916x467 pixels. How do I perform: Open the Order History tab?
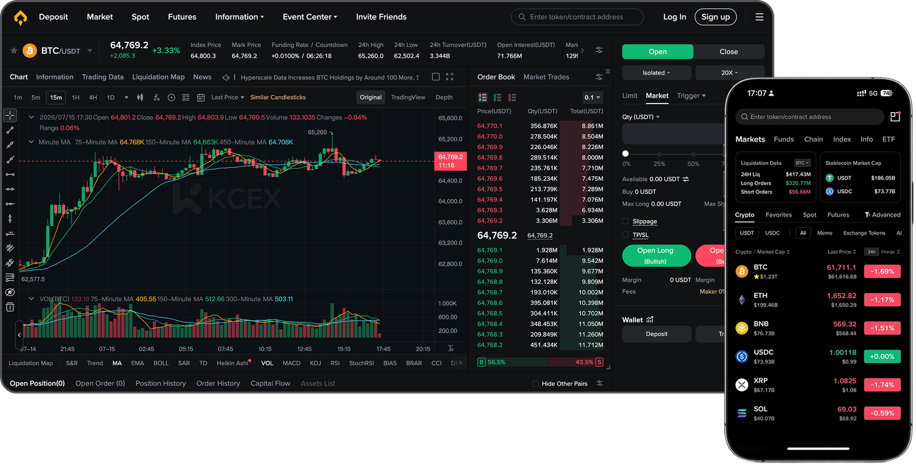click(218, 383)
